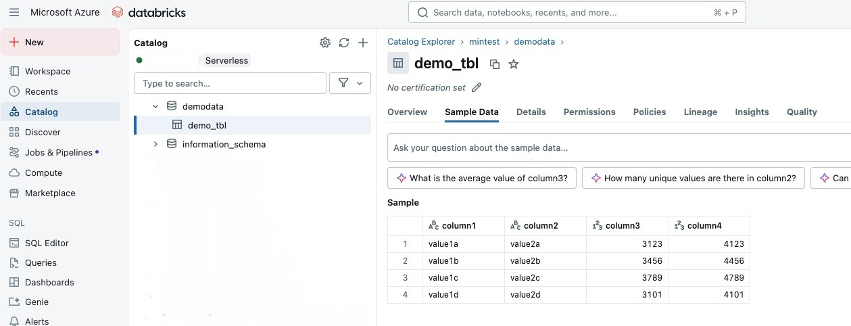851x326 pixels.
Task: Select demo_tbl in the catalog tree
Action: point(207,125)
